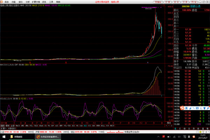Click the plus zoom button below 周线
This screenshot has height=140, width=210.
point(166,126)
